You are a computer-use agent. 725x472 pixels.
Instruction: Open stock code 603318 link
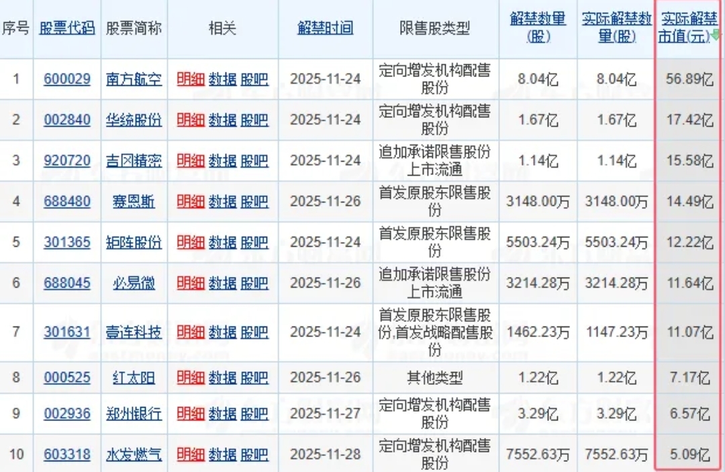67,455
